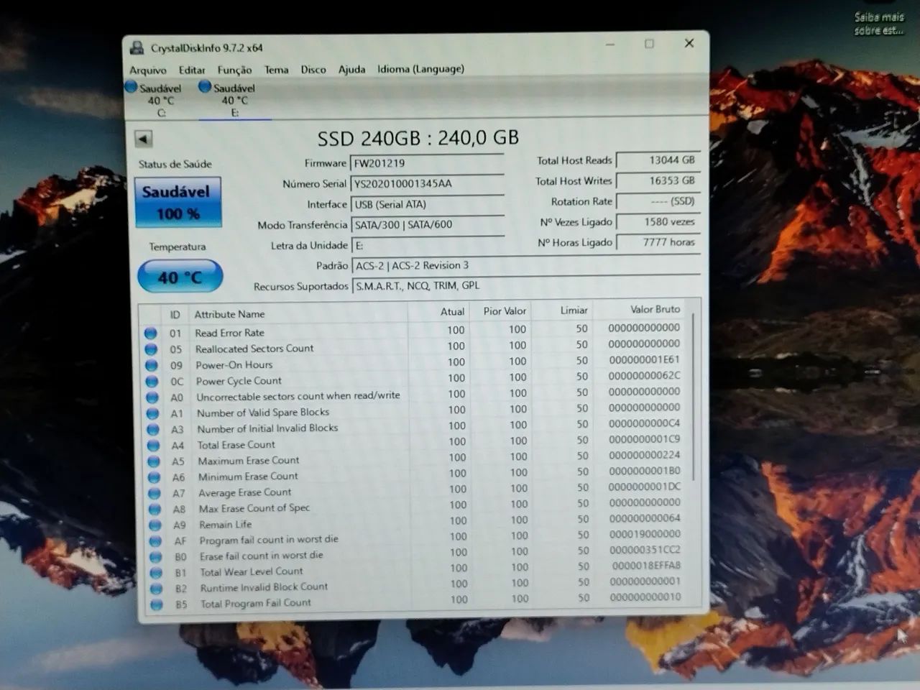Click the status icon for Average Erase Count

tap(154, 494)
